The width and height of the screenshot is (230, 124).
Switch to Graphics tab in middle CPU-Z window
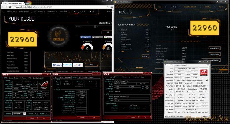tap(86, 77)
